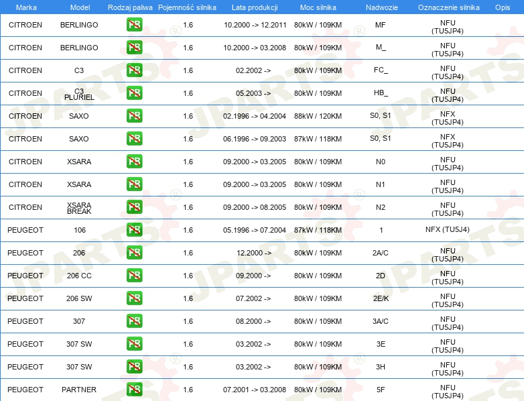Click body code N2
Screen dimensions: 524x401
381,207
